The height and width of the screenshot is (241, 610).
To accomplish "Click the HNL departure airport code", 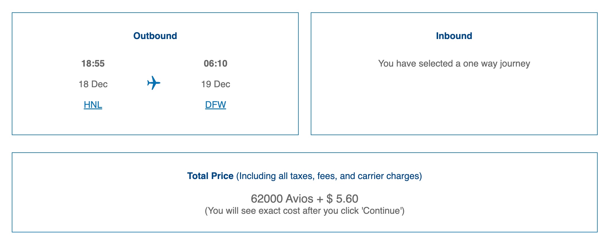I will [93, 105].
